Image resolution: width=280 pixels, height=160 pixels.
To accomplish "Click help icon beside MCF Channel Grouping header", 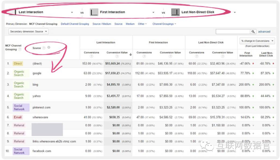I will (20, 49).
